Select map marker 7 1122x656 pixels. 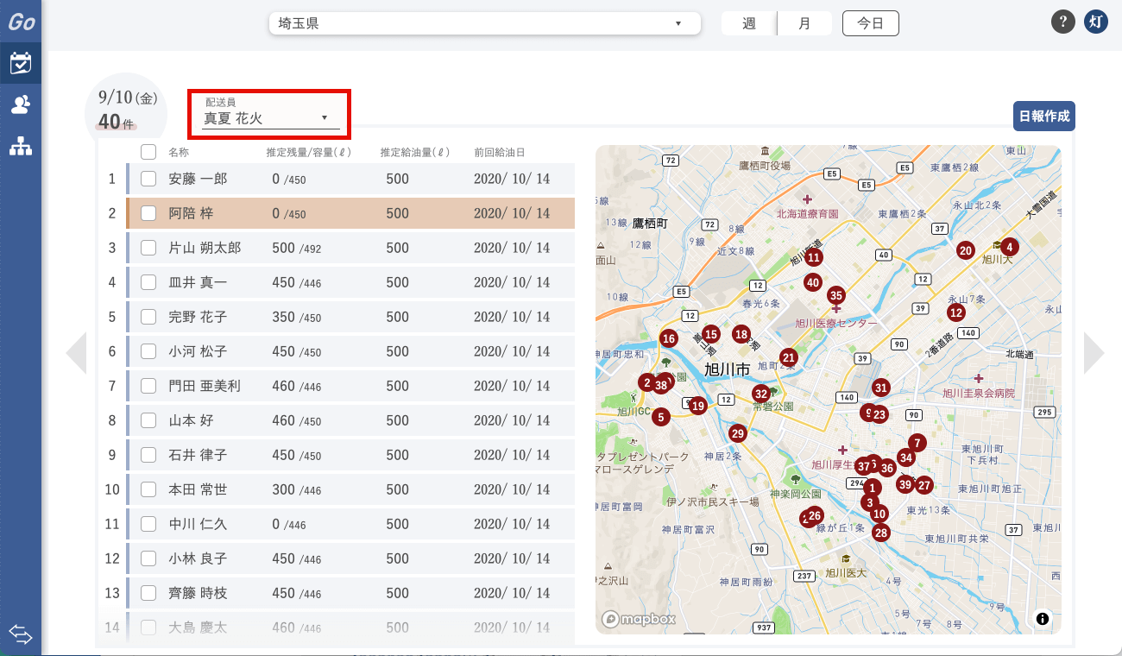[917, 443]
